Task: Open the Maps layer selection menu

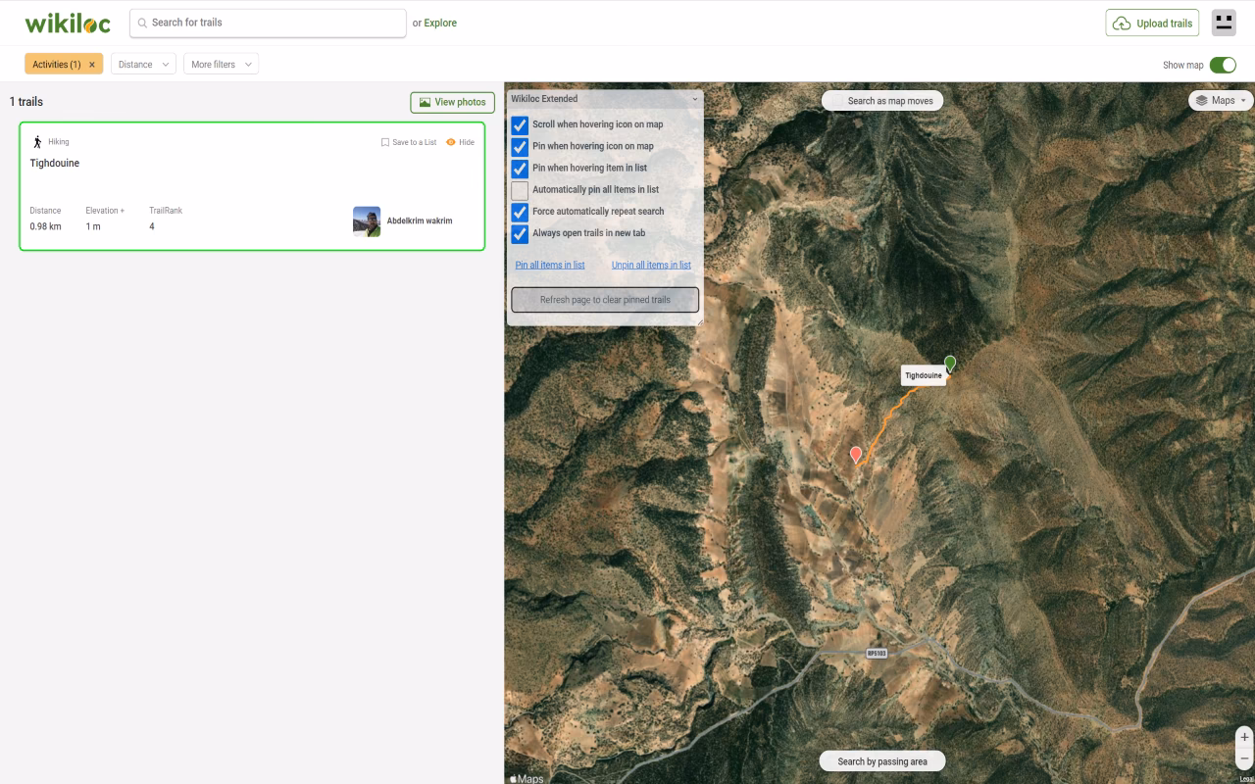Action: [1220, 100]
